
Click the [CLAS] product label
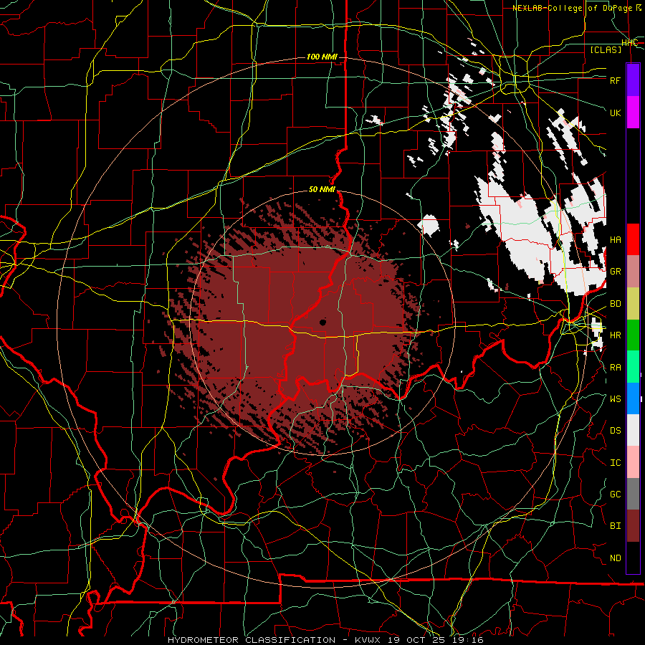[x=606, y=49]
